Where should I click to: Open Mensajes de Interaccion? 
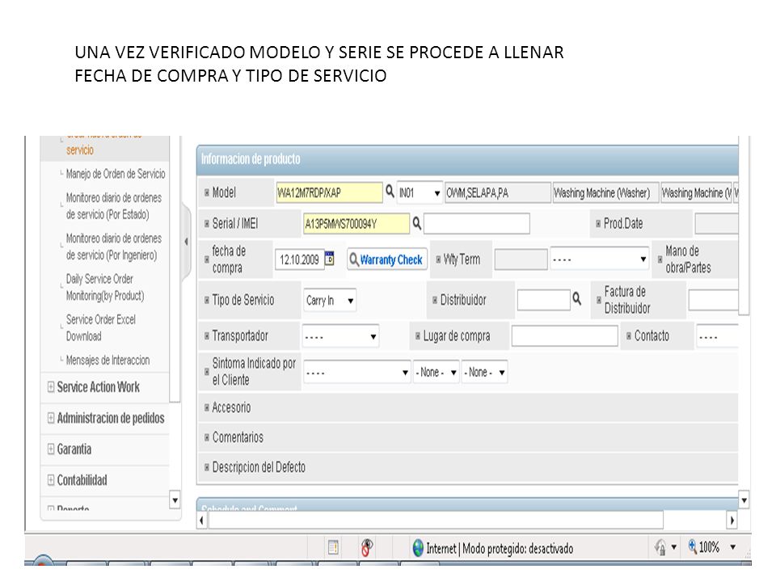[x=108, y=360]
